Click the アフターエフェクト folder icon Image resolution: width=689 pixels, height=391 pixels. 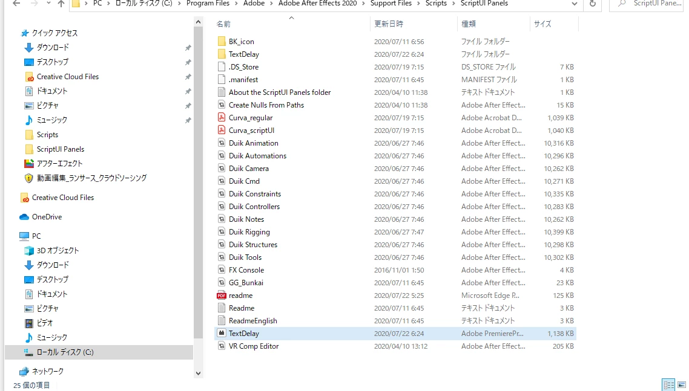point(29,164)
